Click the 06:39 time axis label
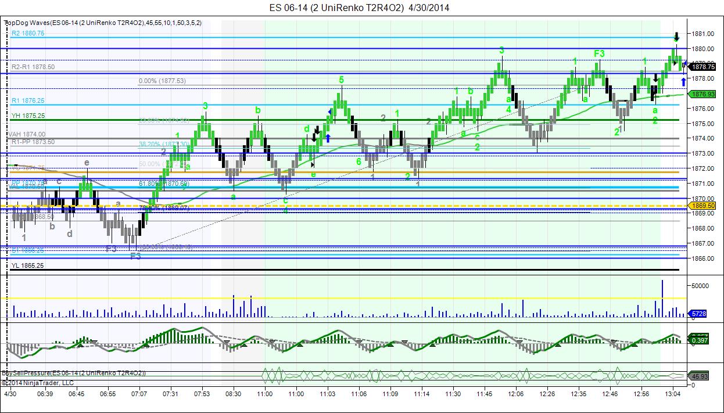724x413 pixels. 45,394
